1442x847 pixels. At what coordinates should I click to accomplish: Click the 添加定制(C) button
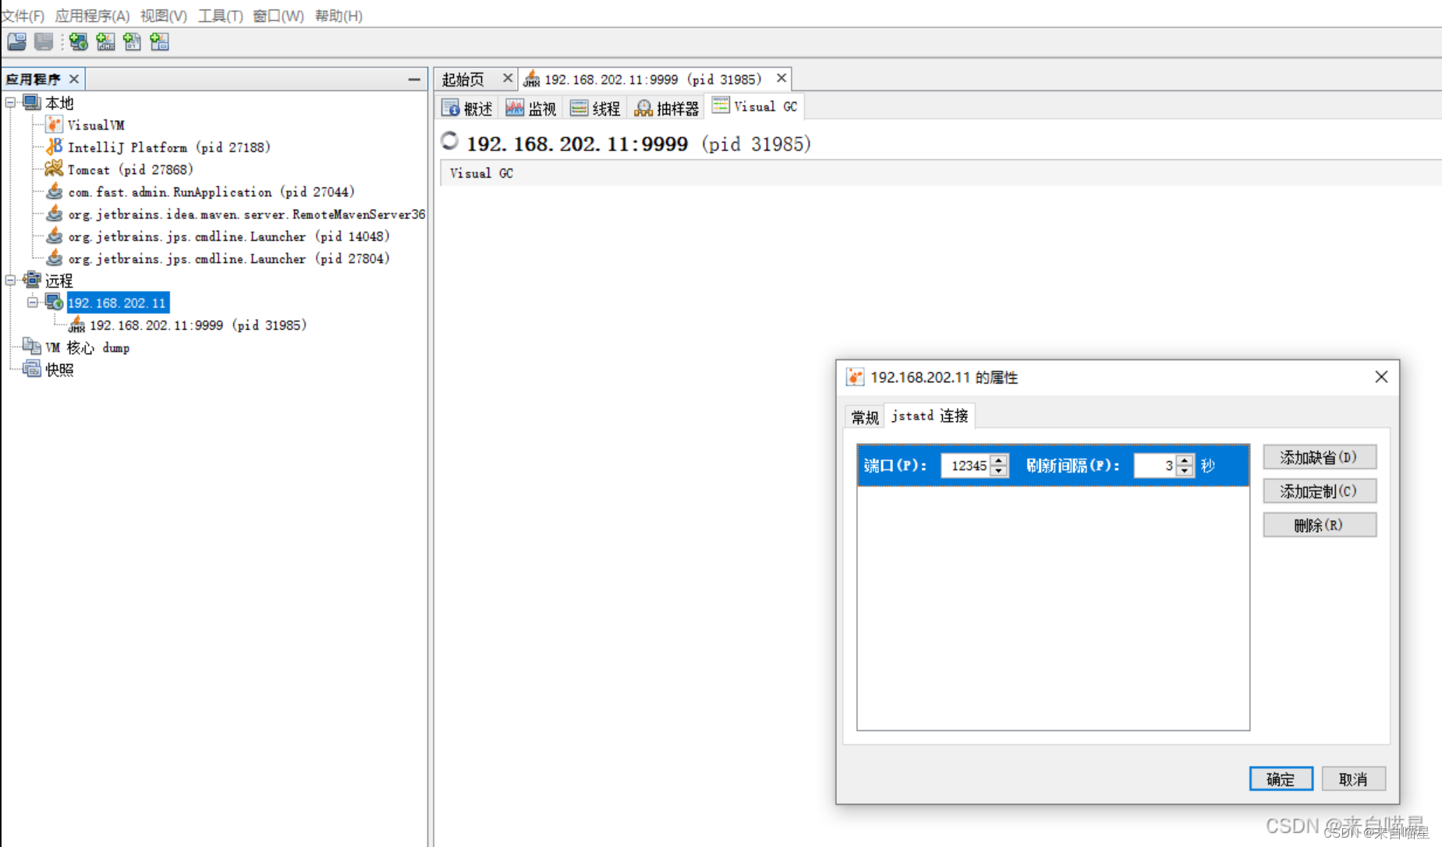point(1320,491)
